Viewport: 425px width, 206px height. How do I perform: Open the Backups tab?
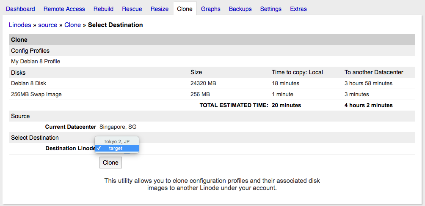tap(240, 9)
